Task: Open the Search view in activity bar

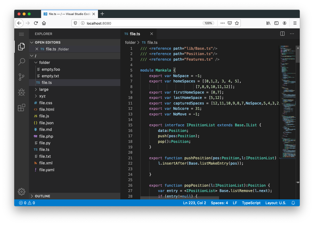Action: [22, 62]
